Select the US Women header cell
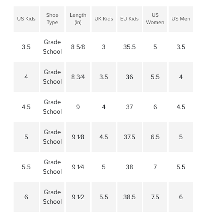The width and height of the screenshot is (199, 216). click(x=155, y=19)
